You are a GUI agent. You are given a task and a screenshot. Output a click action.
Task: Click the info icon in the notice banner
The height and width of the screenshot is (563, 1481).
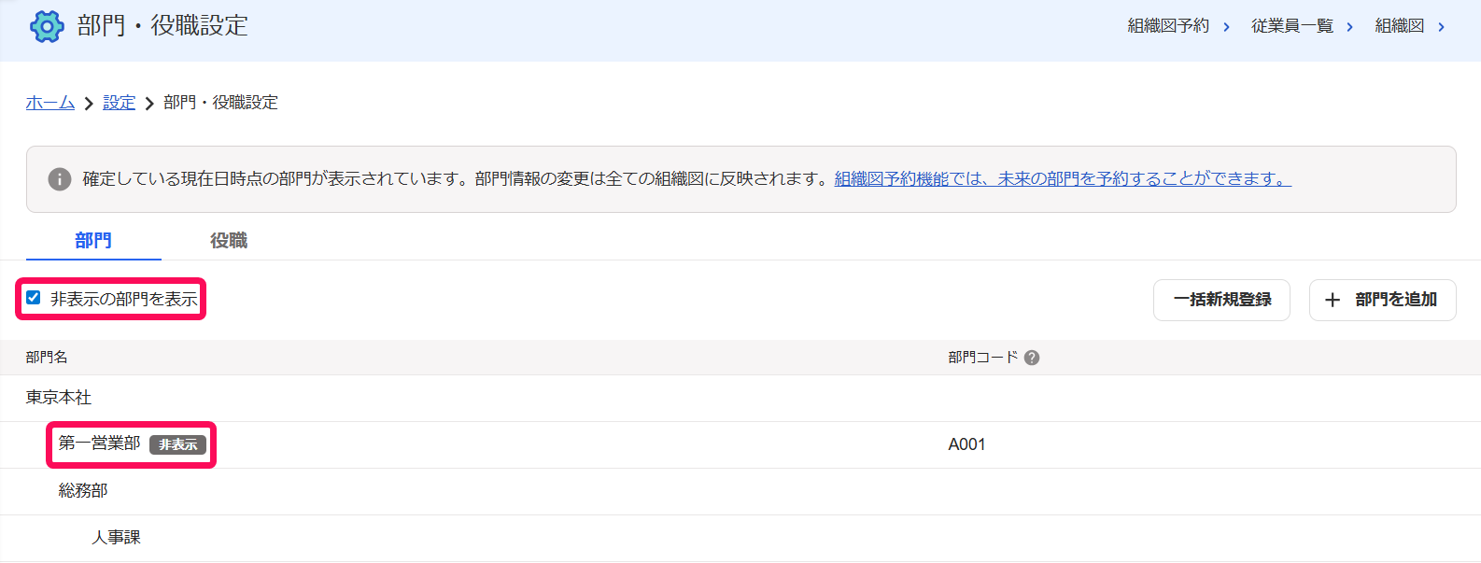[60, 179]
